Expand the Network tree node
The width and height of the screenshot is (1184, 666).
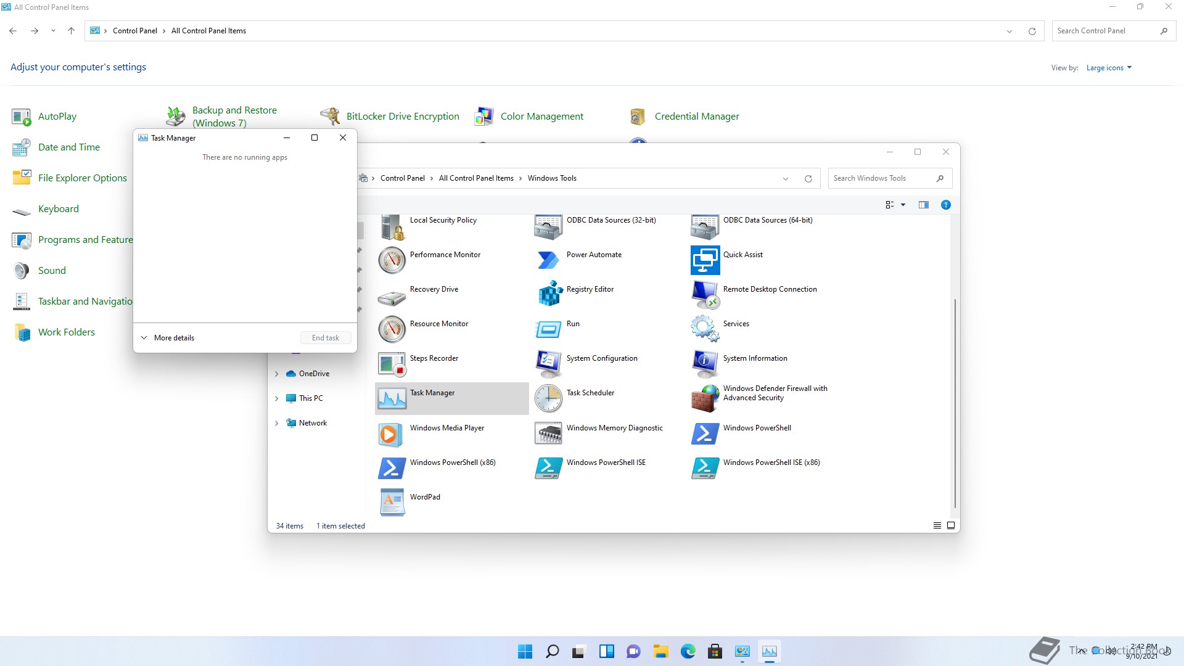276,423
